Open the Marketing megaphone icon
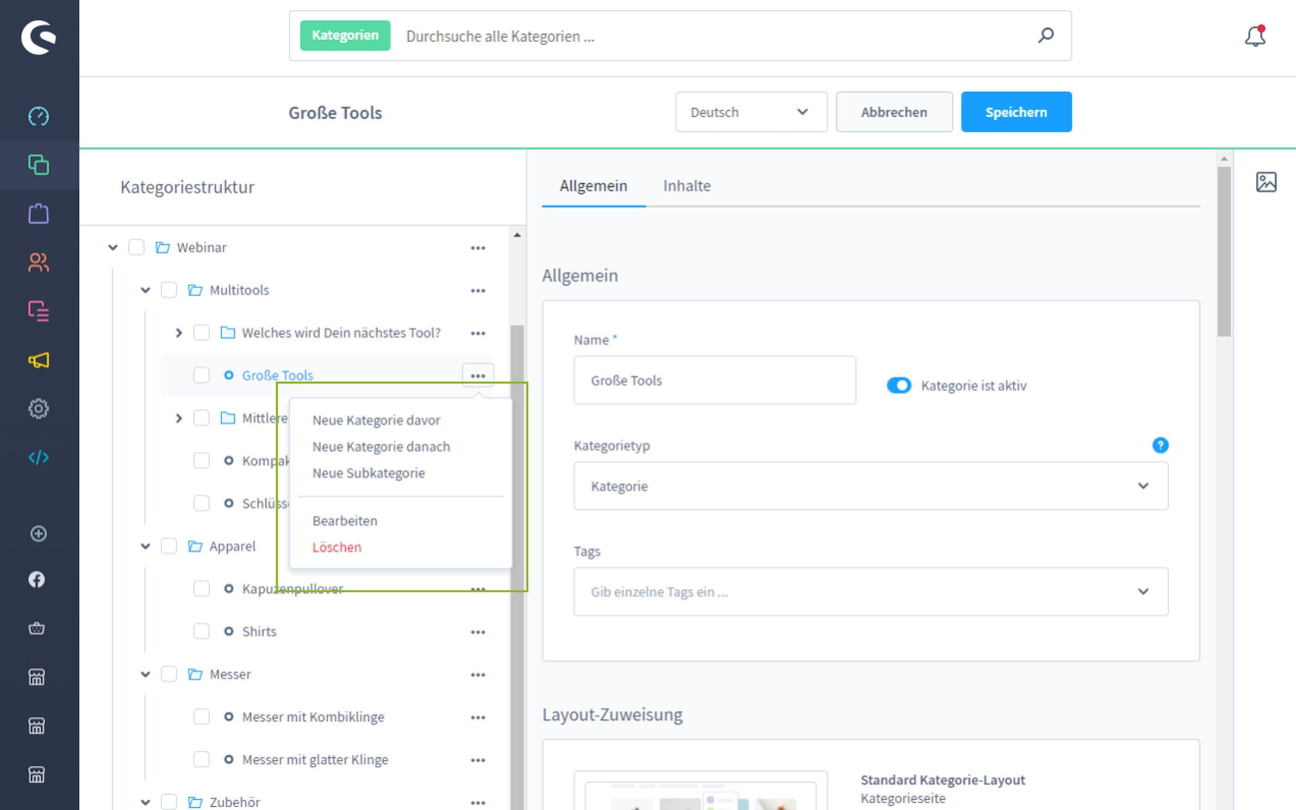Image resolution: width=1296 pixels, height=810 pixels. [38, 360]
